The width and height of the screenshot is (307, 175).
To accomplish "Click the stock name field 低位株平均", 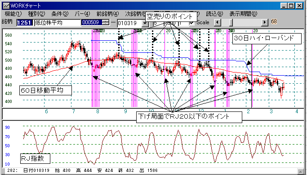I will pyautogui.click(x=58, y=23).
